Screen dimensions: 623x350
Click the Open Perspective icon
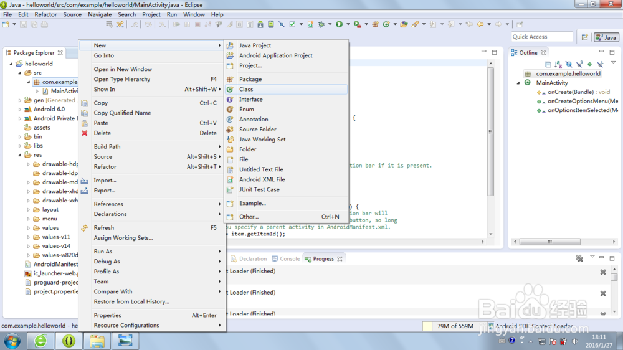[585, 37]
